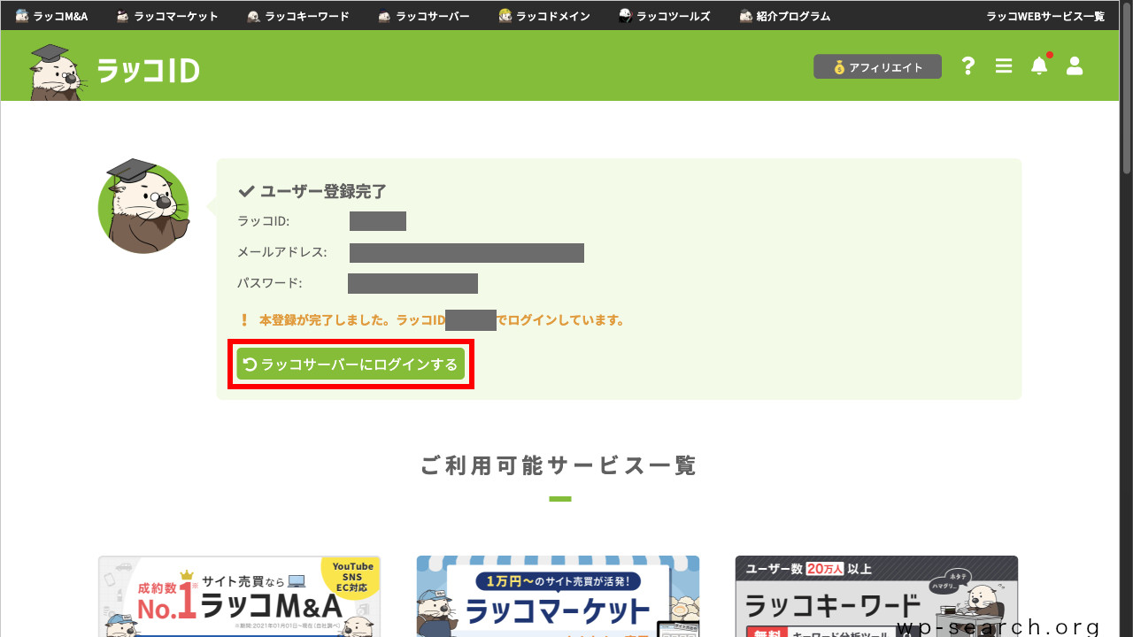Viewport: 1133px width, 637px height.
Task: Click the 紹介プログラム otter icon in top bar
Action: pos(746,16)
